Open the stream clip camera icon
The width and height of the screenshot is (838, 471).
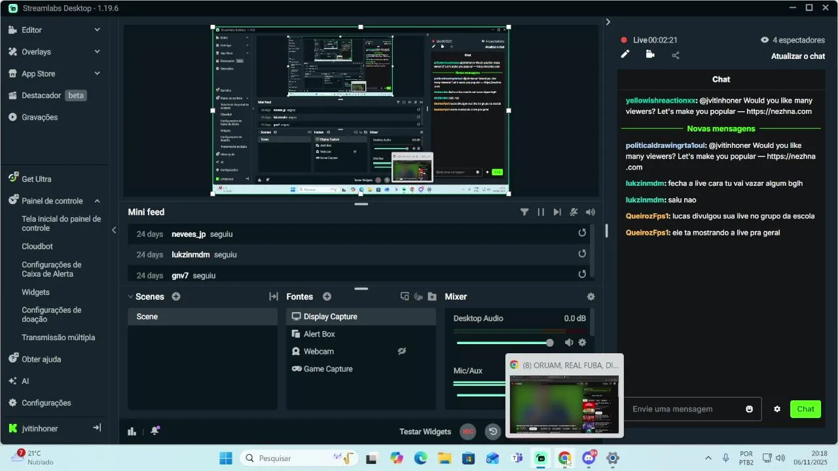tap(650, 54)
